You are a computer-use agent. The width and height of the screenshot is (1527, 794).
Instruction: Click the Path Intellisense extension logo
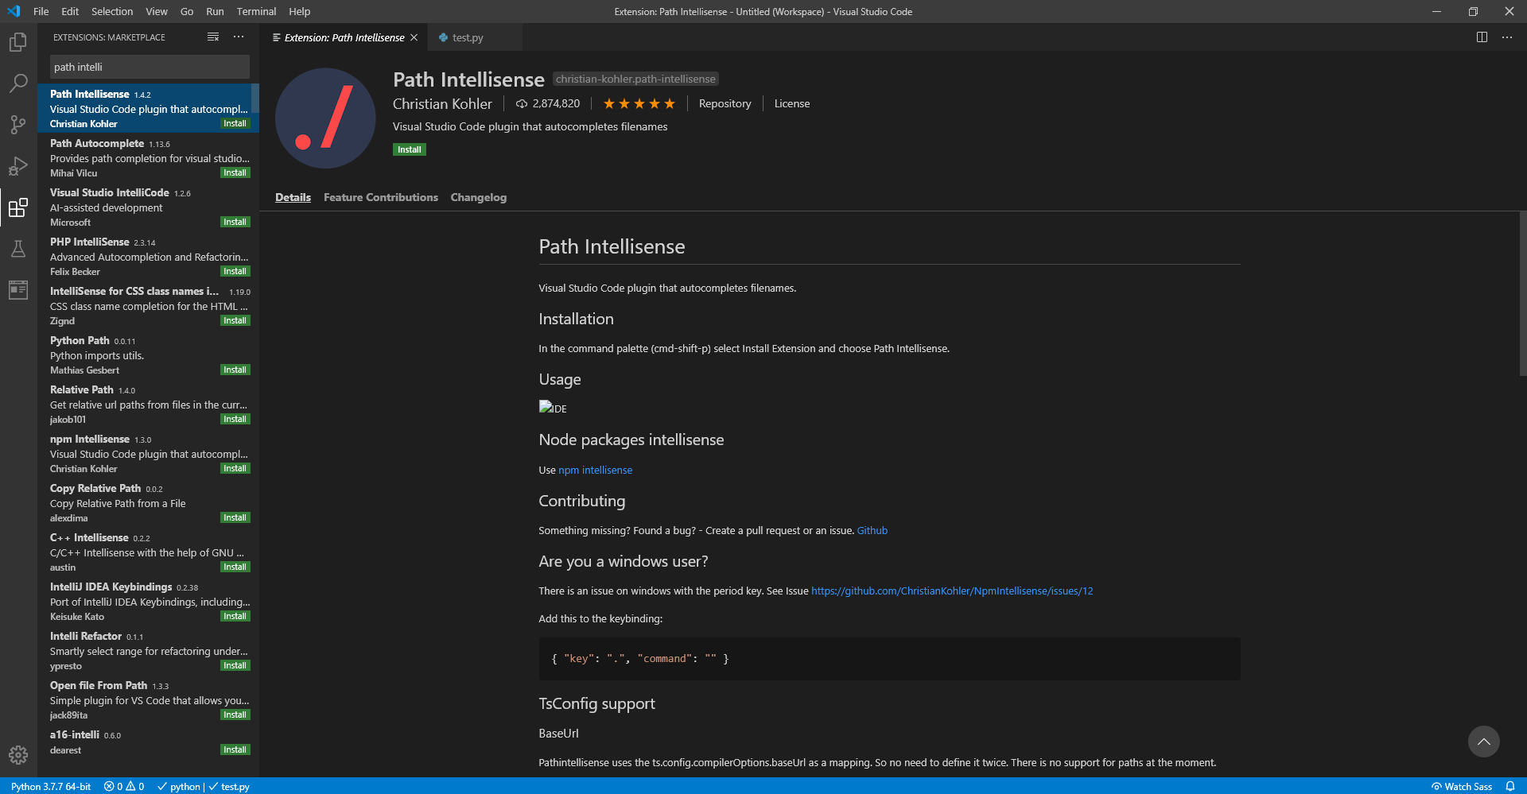click(x=325, y=118)
